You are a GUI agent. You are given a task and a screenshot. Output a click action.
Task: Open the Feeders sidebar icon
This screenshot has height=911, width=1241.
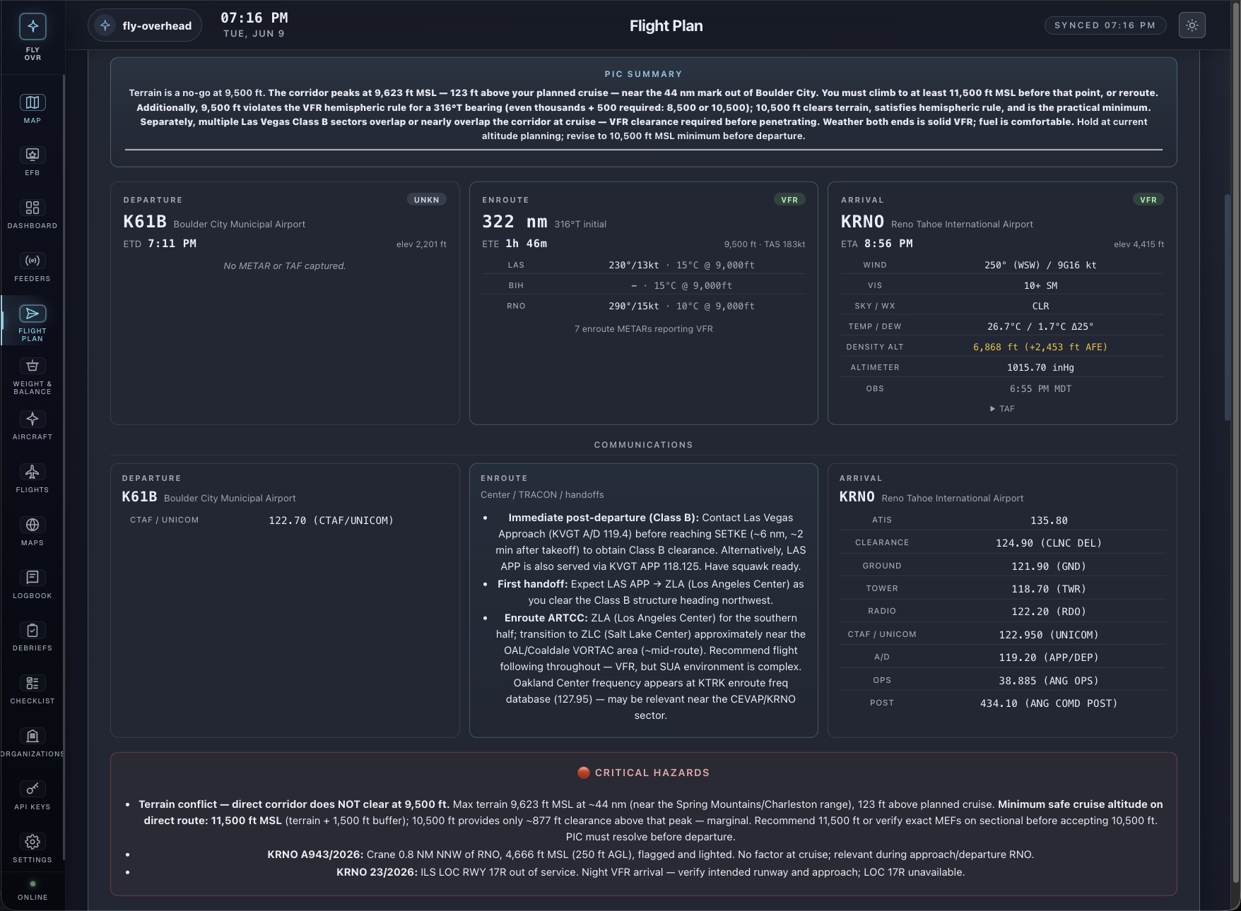[x=33, y=261]
